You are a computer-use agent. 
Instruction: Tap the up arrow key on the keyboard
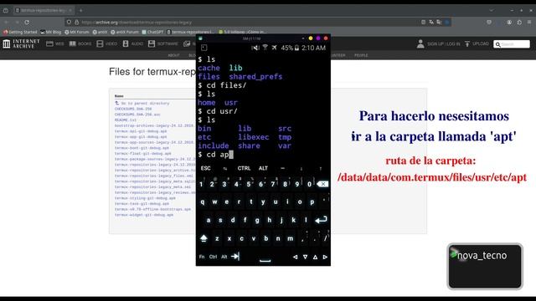point(315,257)
